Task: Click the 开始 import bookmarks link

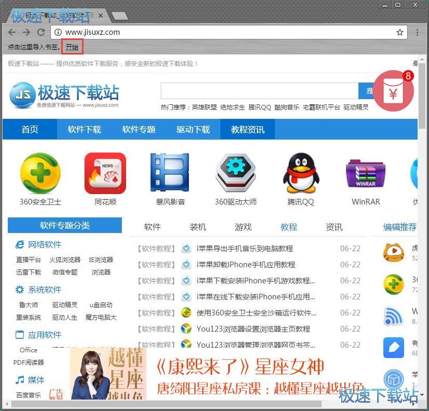Action: pyautogui.click(x=72, y=47)
